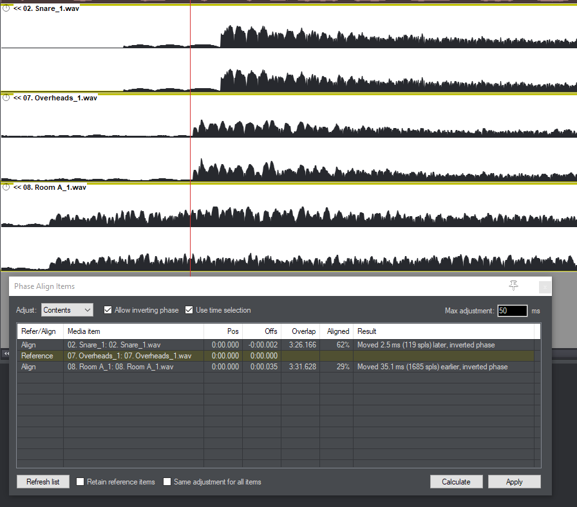Toggle Allow inverting phase checkbox
Image resolution: width=577 pixels, height=507 pixels.
[108, 310]
